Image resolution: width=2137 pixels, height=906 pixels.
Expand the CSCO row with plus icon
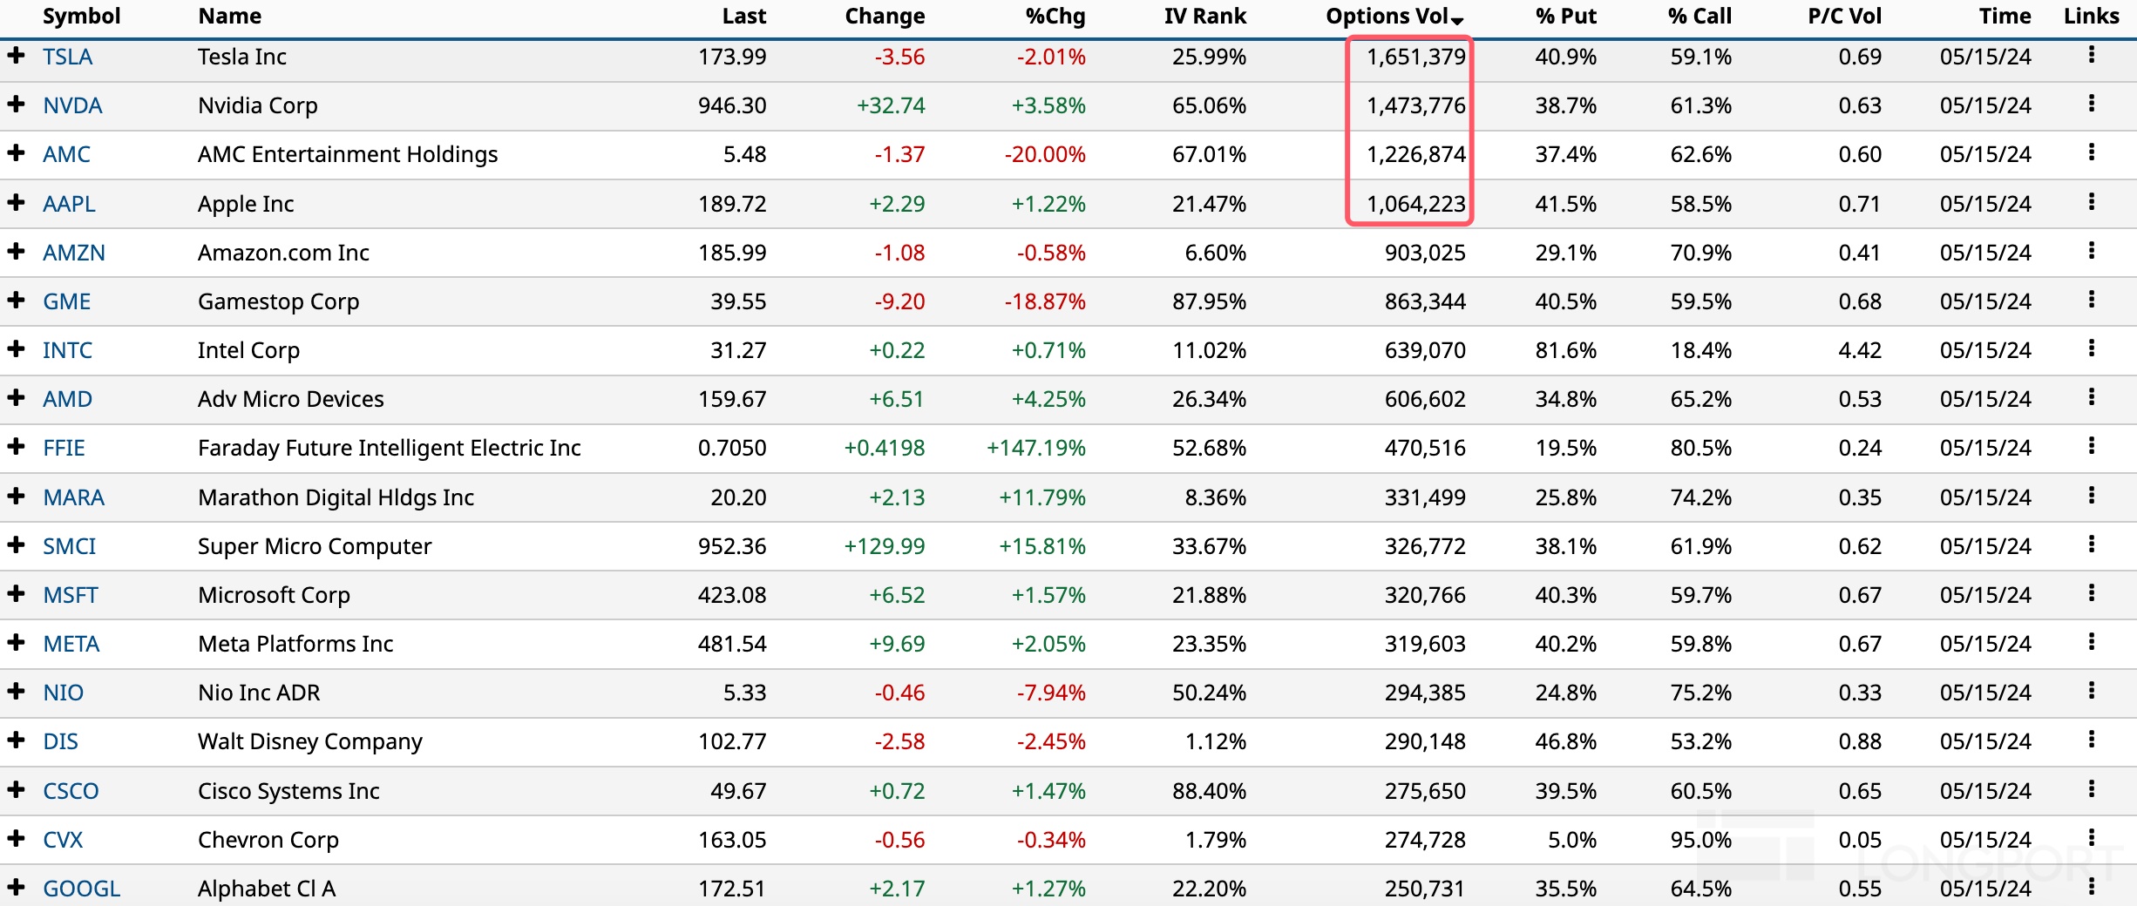(16, 790)
